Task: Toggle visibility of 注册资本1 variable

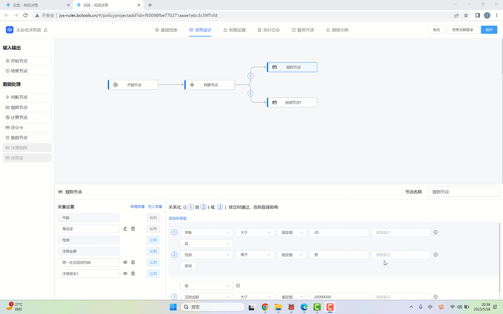Action: pos(125,274)
